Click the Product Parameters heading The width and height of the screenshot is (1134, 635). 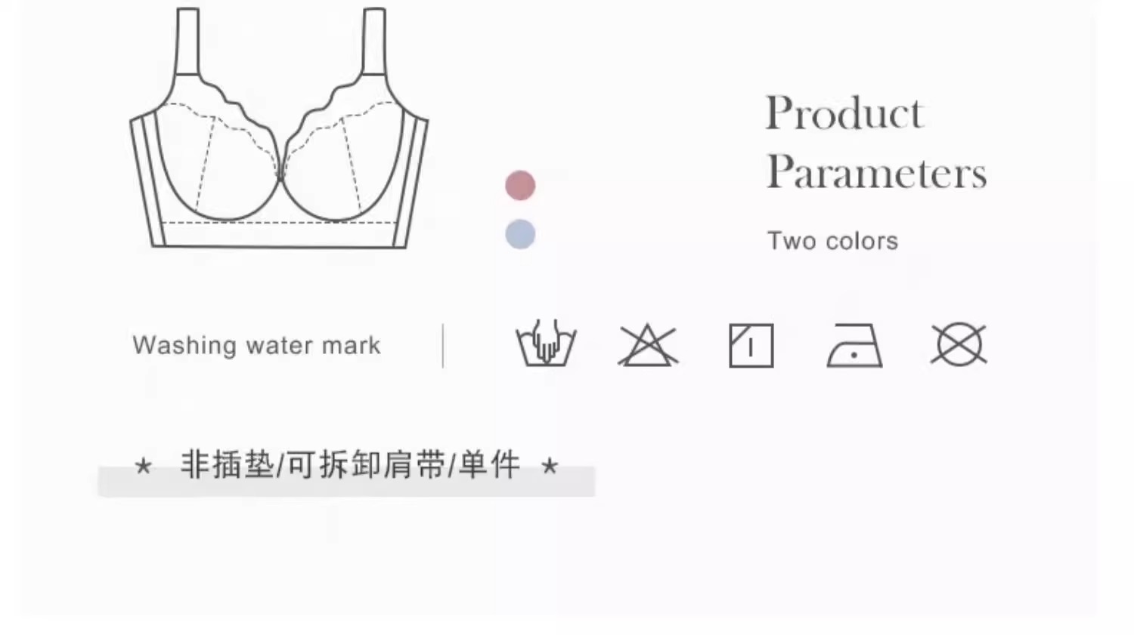876,143
